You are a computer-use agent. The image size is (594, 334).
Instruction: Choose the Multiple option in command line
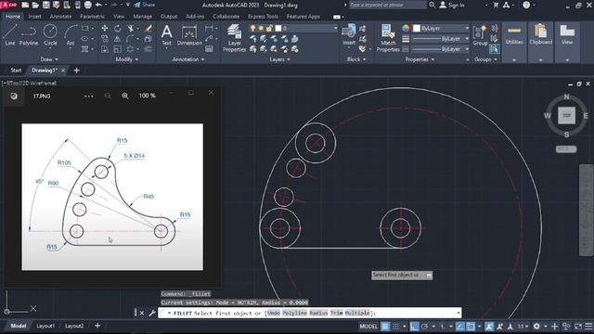(356, 314)
